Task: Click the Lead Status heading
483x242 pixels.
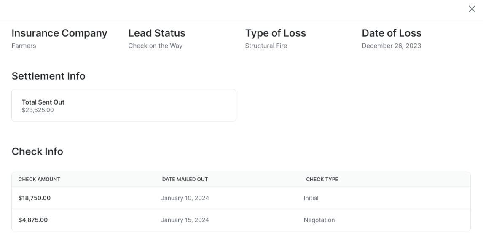Action: point(157,33)
